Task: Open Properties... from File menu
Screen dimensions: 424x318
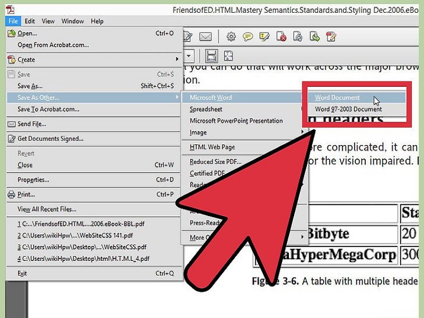Action: [94, 180]
